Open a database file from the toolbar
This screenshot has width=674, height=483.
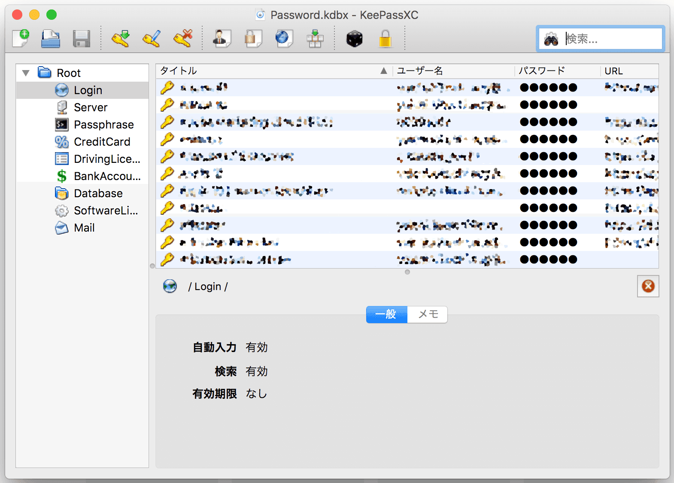click(51, 39)
